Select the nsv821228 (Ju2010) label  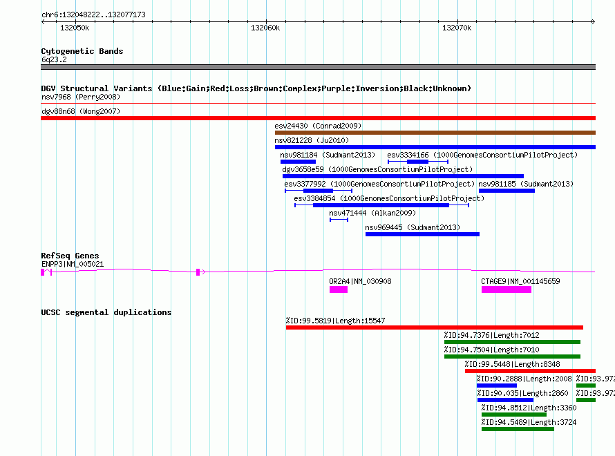(x=312, y=140)
